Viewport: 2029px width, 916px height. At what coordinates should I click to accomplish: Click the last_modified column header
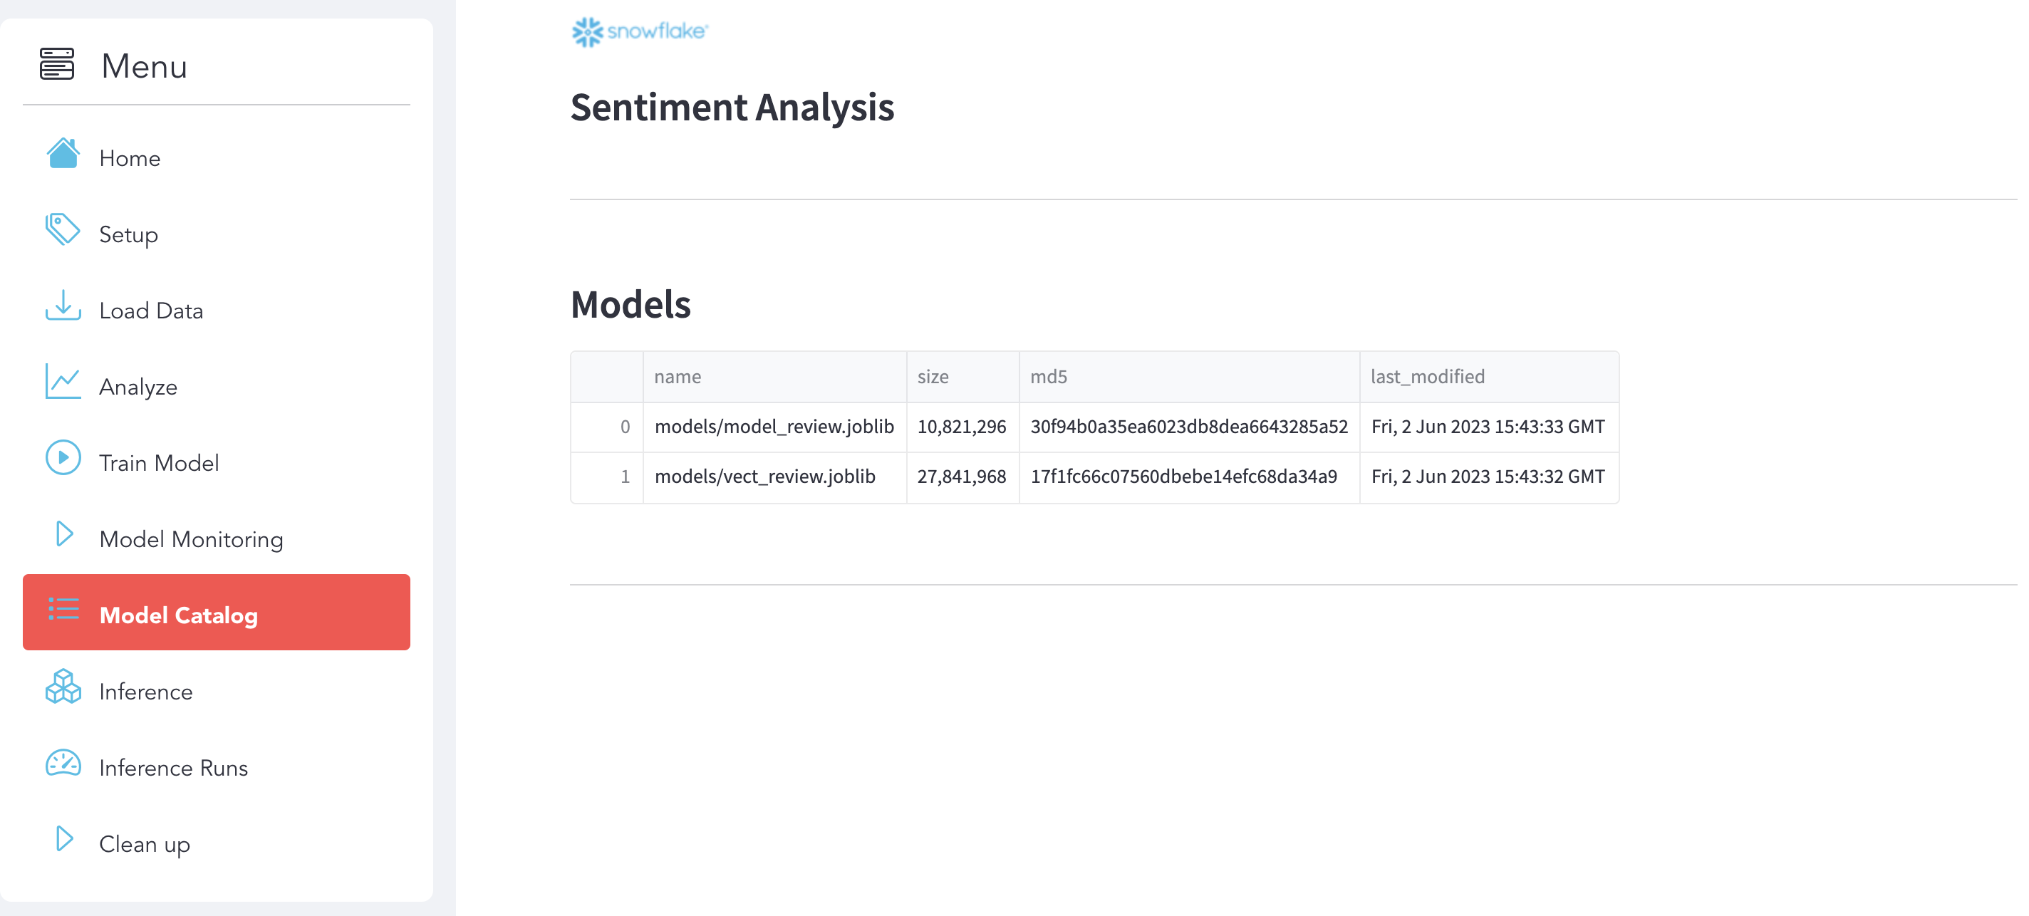click(1427, 378)
